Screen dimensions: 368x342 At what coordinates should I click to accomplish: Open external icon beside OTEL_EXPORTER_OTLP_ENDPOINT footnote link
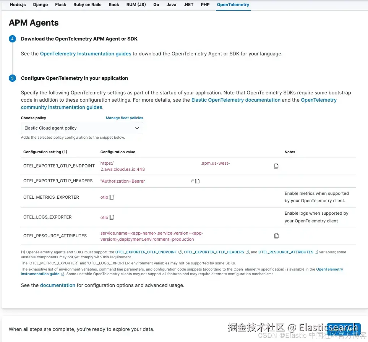pos(180,252)
